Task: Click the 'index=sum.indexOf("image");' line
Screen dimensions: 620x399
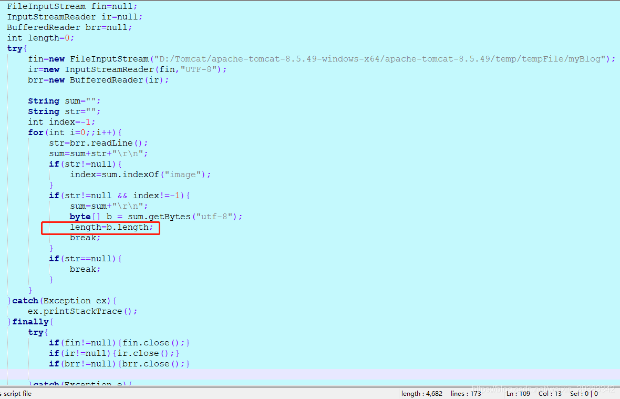Action: tap(140, 175)
